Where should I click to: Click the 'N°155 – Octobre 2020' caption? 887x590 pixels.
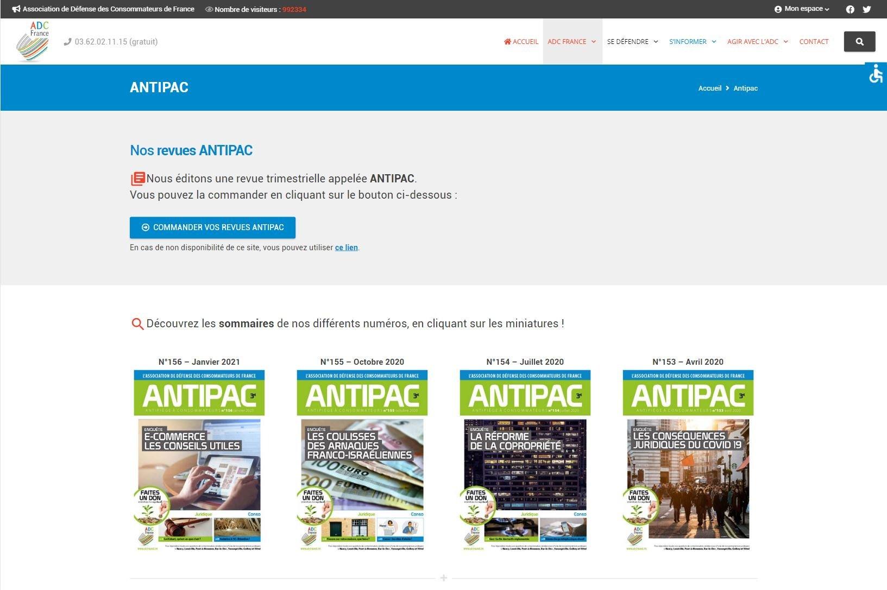point(362,362)
